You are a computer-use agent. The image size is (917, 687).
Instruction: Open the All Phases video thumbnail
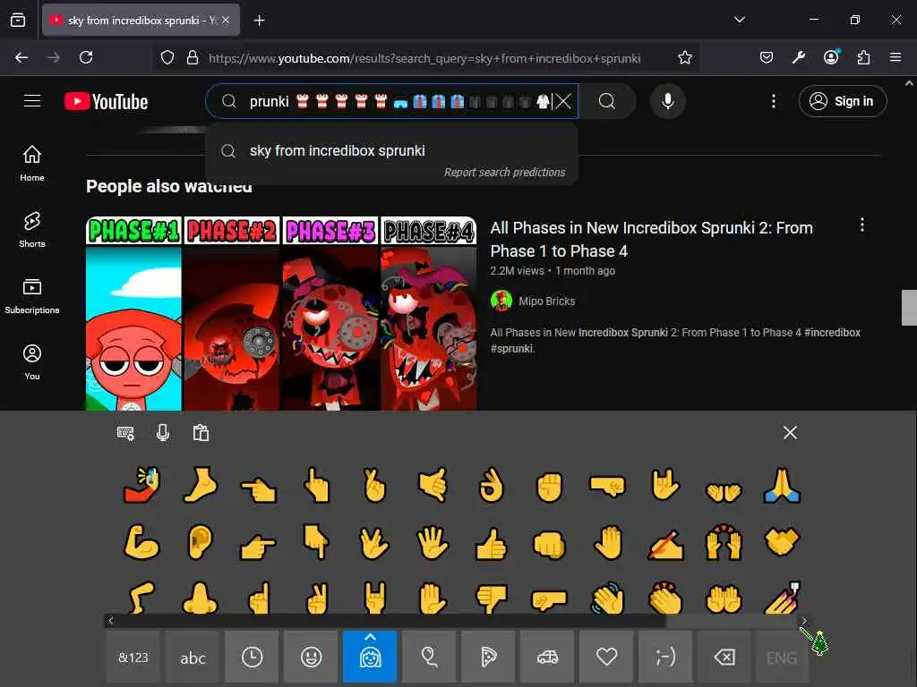281,313
